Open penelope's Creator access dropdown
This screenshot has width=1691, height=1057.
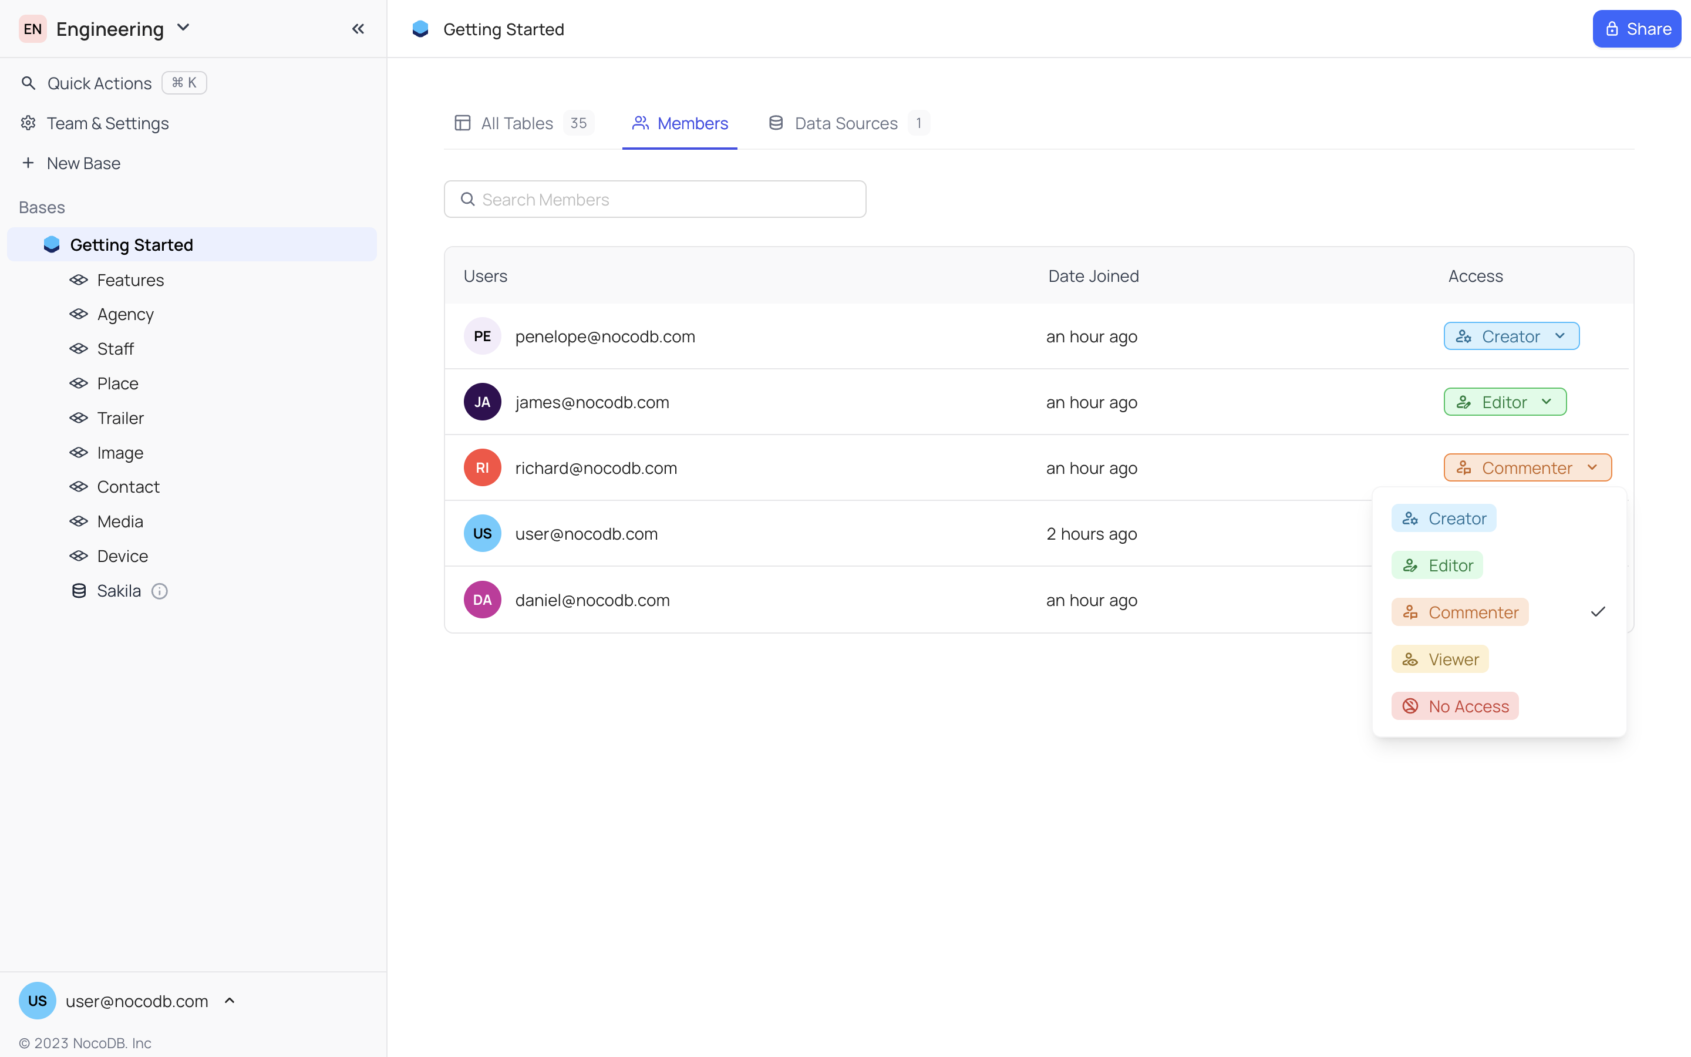tap(1511, 336)
